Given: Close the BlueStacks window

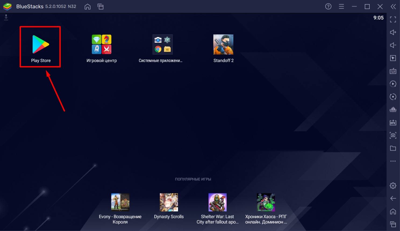Looking at the screenshot, I should coord(380,6).
